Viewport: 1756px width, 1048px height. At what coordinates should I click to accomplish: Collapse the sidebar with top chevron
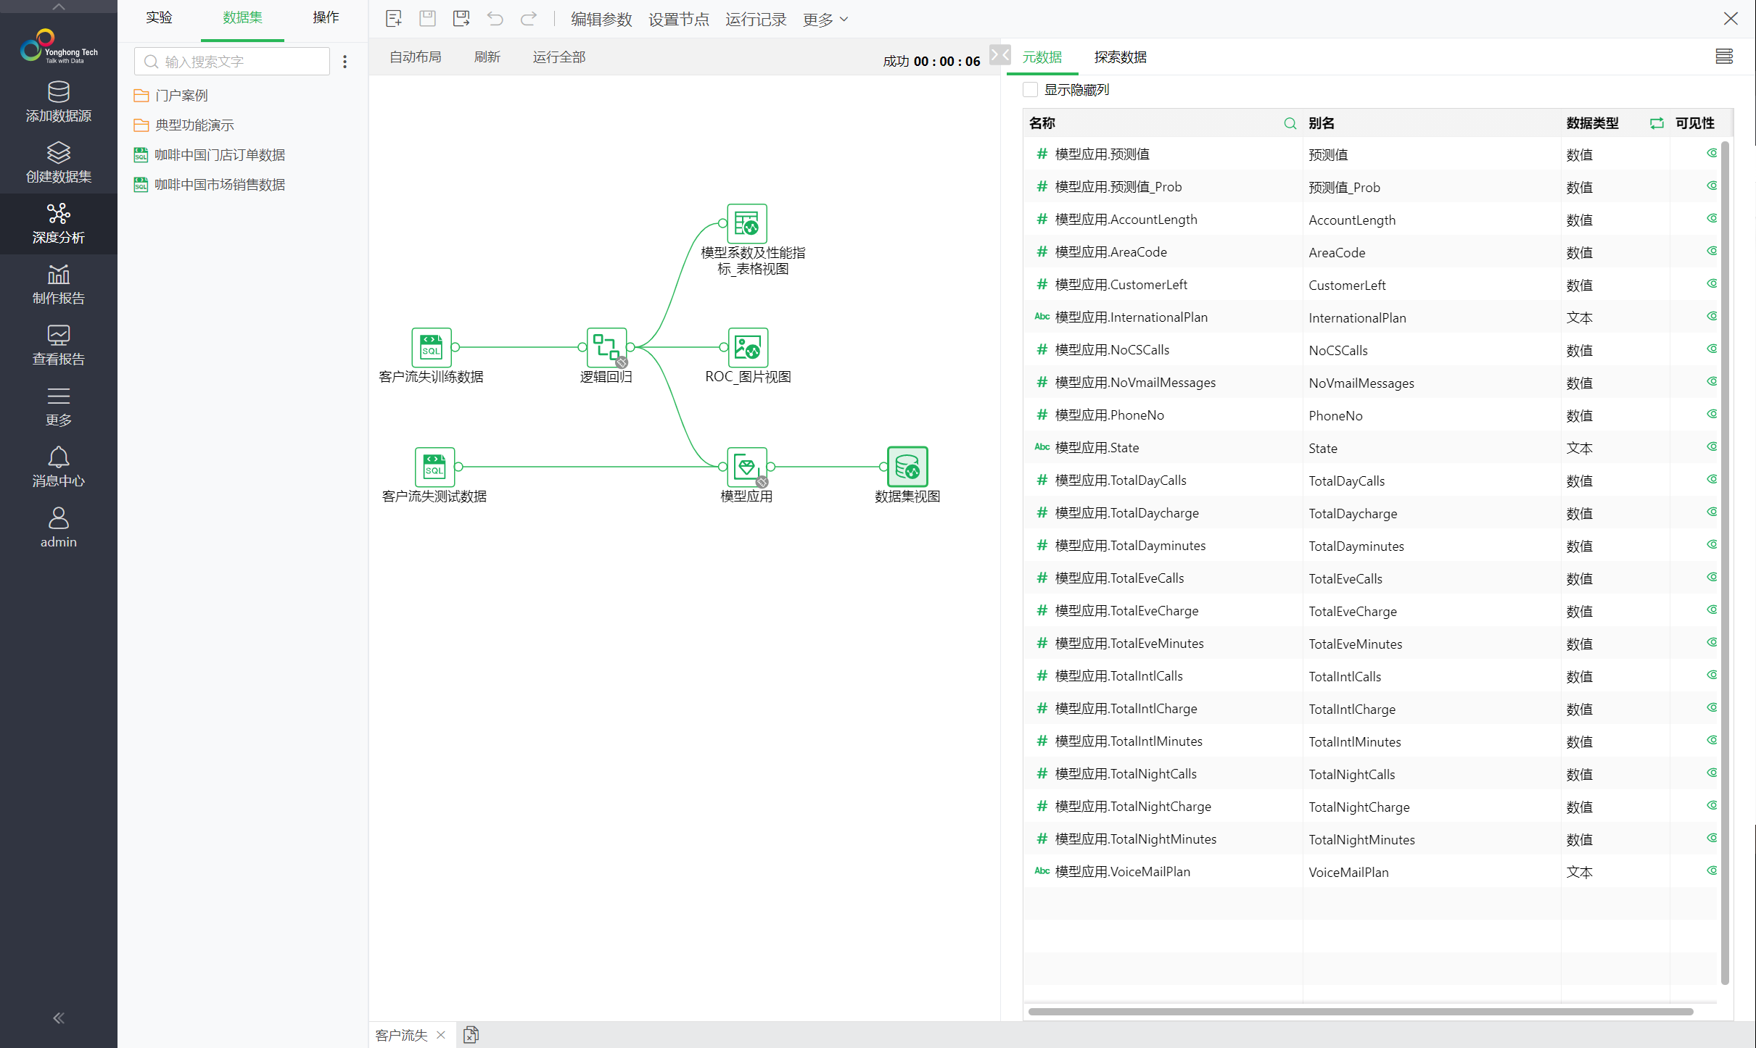59,7
